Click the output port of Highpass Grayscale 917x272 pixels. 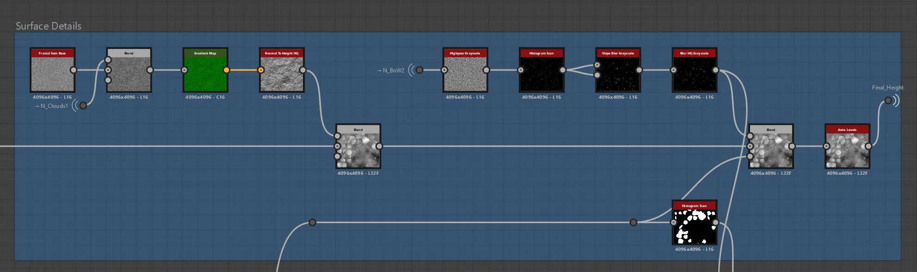tap(486, 70)
